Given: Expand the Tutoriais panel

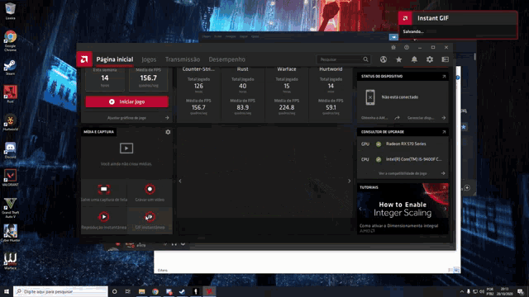Looking at the screenshot, I should pyautogui.click(x=444, y=187).
